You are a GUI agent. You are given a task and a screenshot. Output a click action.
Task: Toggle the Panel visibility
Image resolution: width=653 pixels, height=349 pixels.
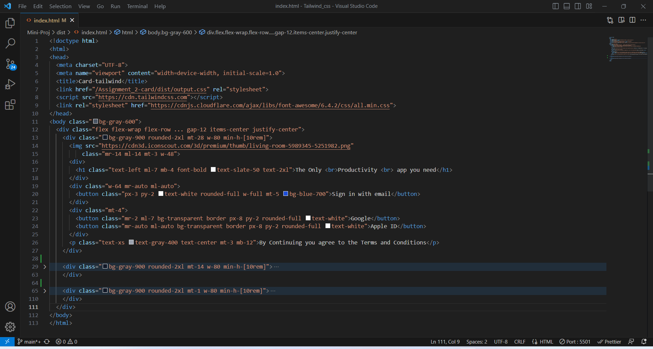click(567, 6)
